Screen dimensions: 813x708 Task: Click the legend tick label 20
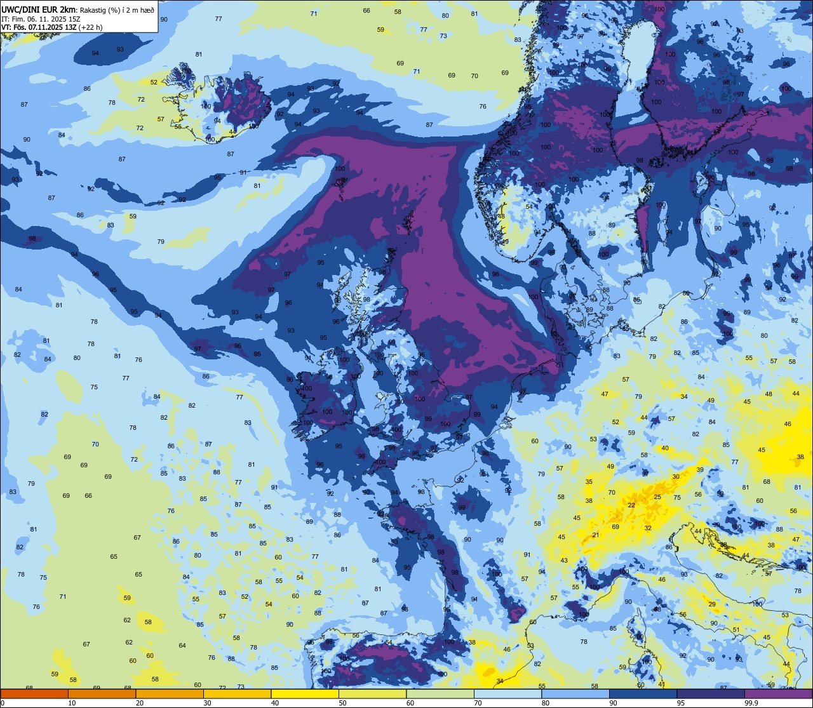140,703
